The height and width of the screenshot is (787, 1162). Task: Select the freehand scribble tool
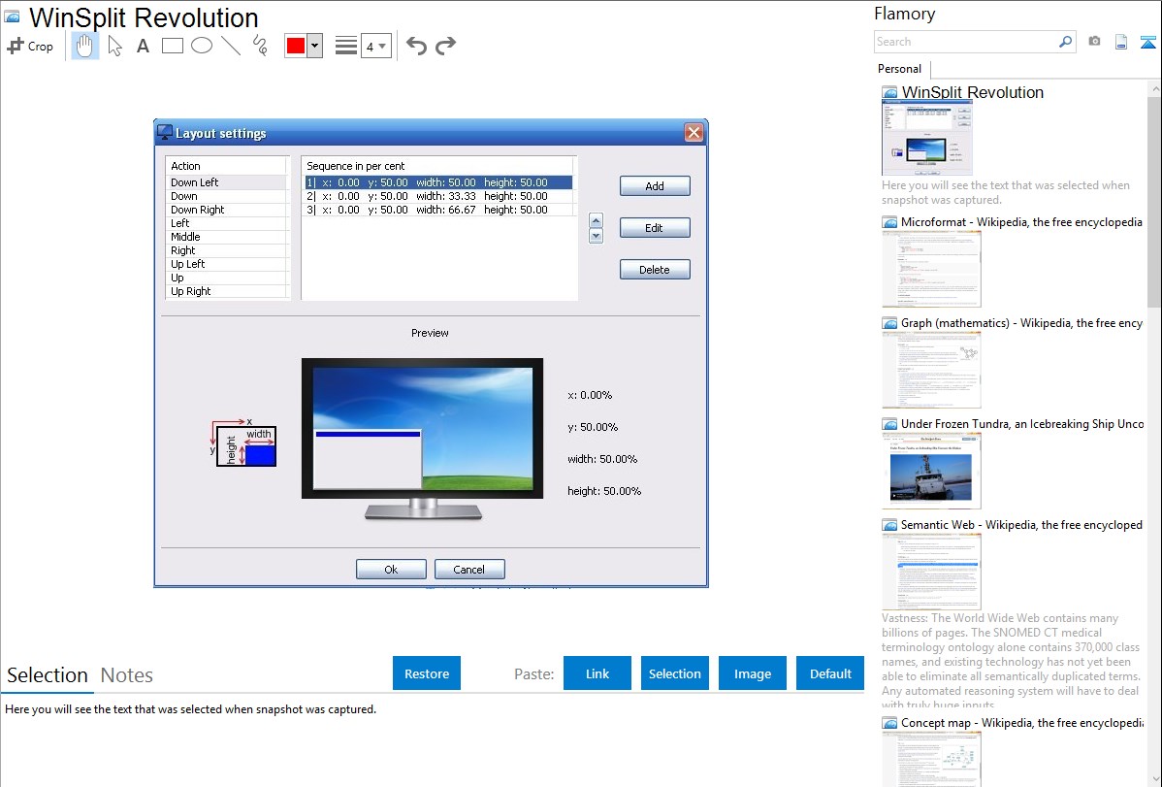click(260, 46)
